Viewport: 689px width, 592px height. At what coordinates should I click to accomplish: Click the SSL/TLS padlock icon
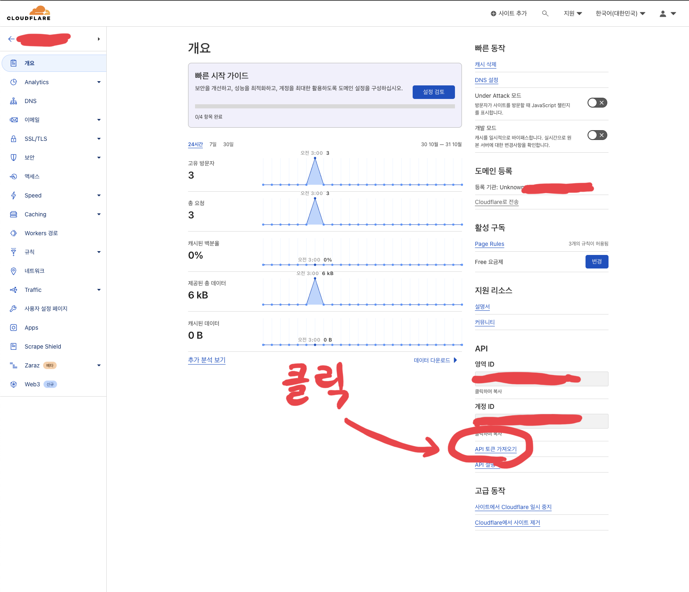tap(14, 139)
